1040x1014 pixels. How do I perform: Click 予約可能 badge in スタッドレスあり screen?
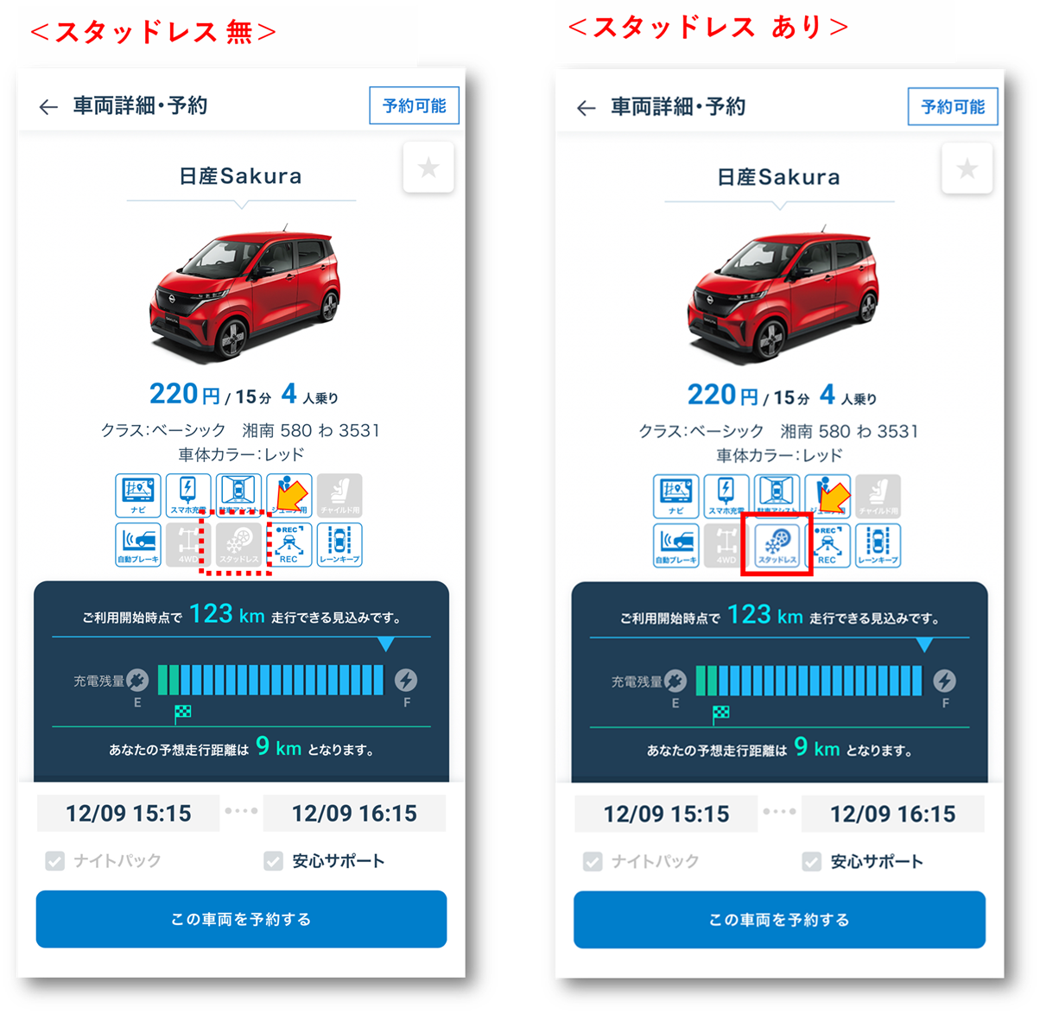(953, 107)
